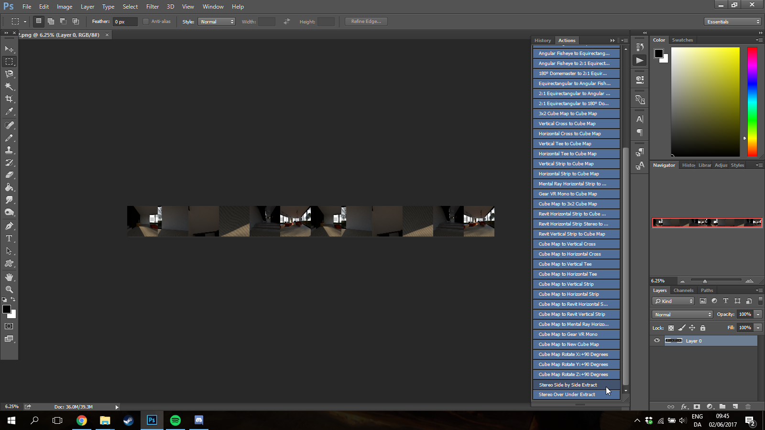This screenshot has width=765, height=430.
Task: Click the hue spectrum strip in Color panel
Action: [752, 102]
